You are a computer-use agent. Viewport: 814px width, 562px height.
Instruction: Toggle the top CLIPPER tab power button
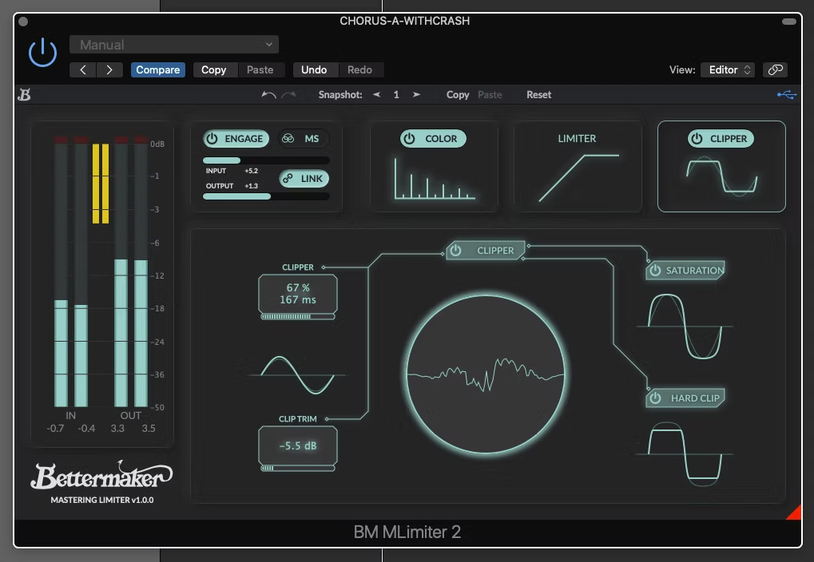(x=721, y=139)
